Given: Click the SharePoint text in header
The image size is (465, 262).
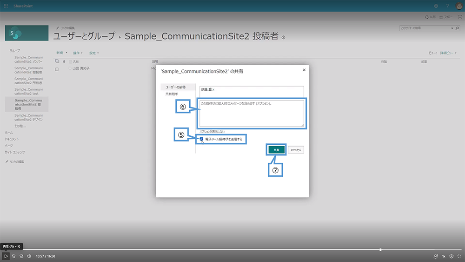Looking at the screenshot, I should click(x=23, y=6).
